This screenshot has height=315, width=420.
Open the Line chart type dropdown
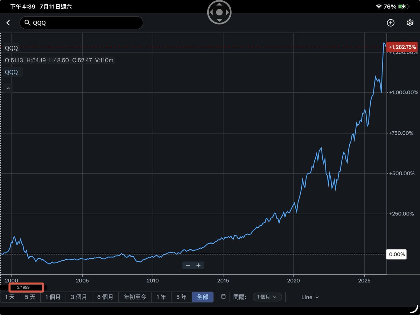tap(310, 297)
